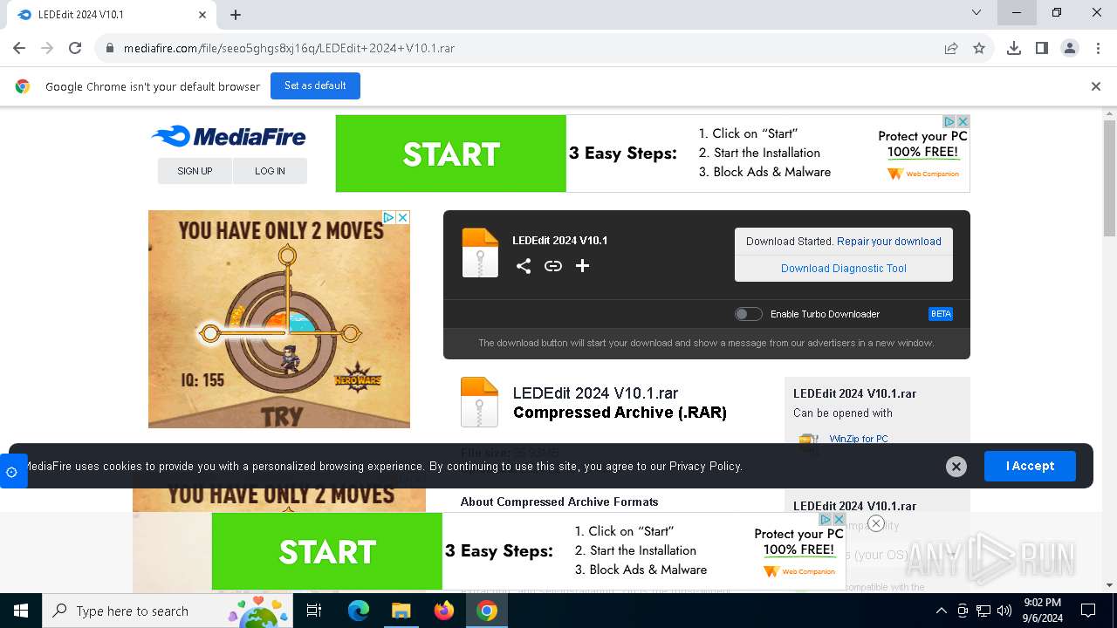Open Chrome profile avatar
This screenshot has height=628, width=1117.
click(x=1070, y=48)
